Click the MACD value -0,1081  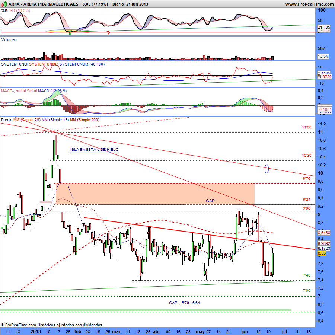(x=325, y=109)
